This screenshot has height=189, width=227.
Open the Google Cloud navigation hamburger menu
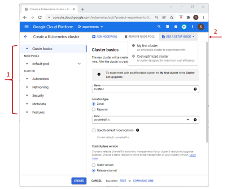(x=26, y=27)
